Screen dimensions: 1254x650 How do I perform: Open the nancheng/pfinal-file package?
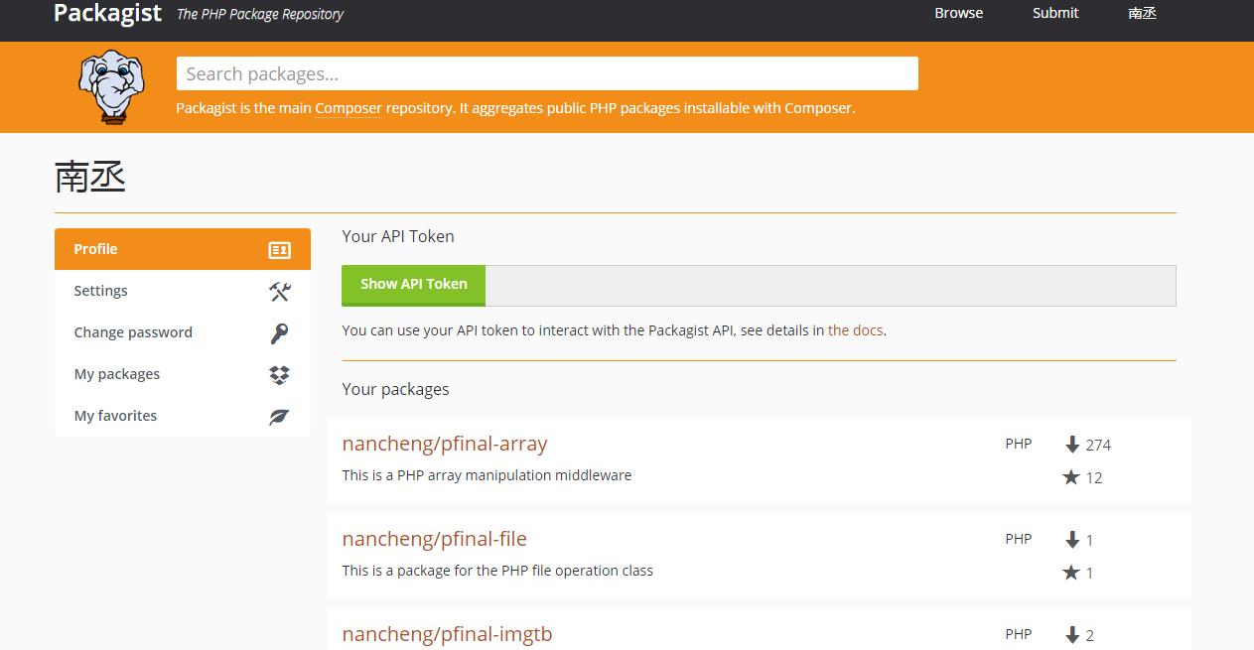[435, 539]
